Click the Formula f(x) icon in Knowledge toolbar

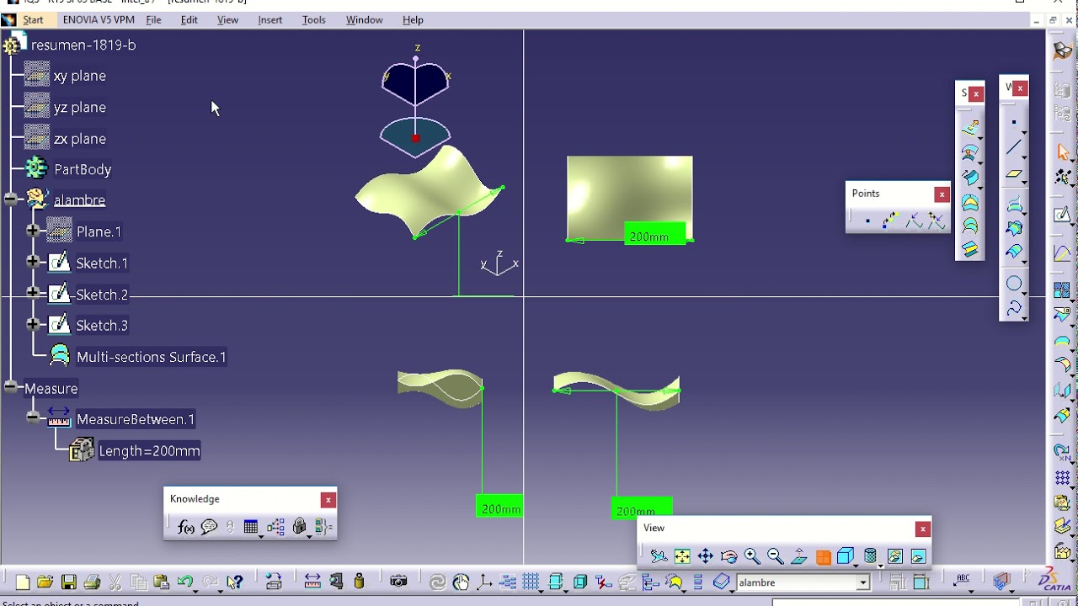click(x=186, y=527)
